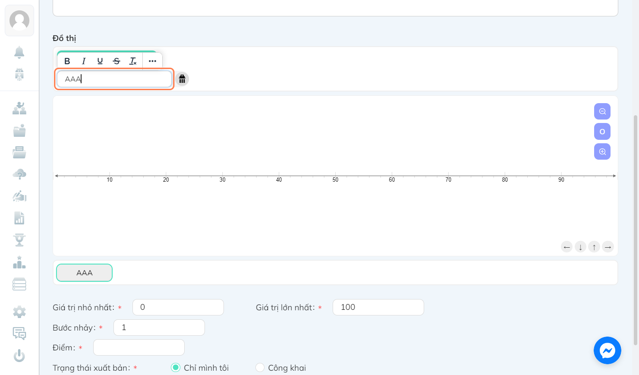Screen dimensions: 639x375
Task: Open the settings gear icon
Action: click(19, 312)
